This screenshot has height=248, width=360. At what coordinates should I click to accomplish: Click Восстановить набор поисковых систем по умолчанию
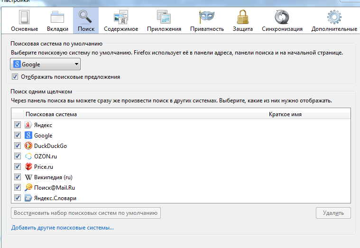coord(86,213)
